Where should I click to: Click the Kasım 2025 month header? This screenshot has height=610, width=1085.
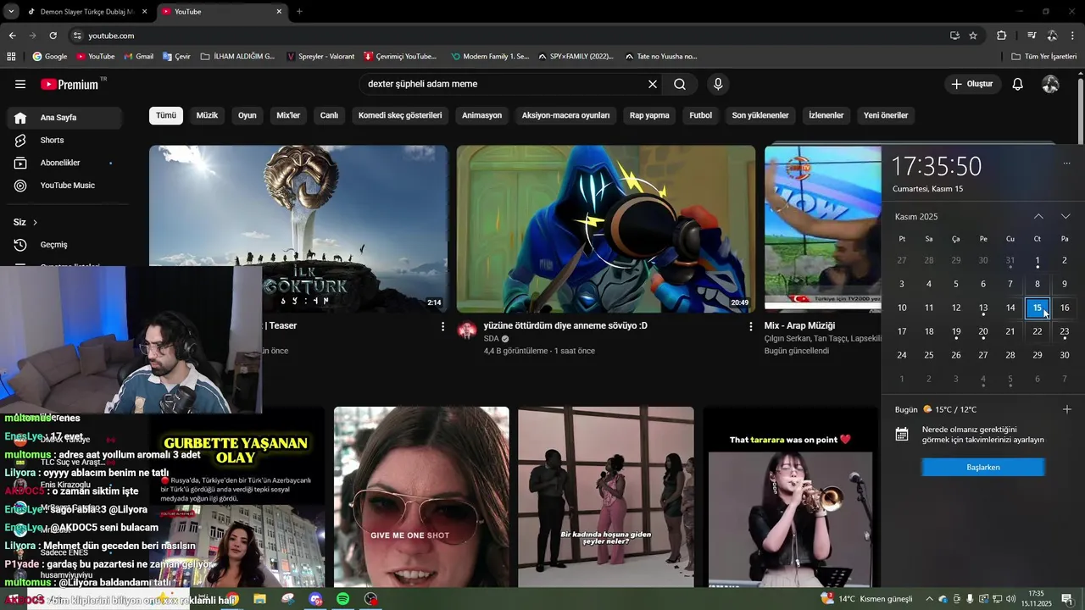916,217
